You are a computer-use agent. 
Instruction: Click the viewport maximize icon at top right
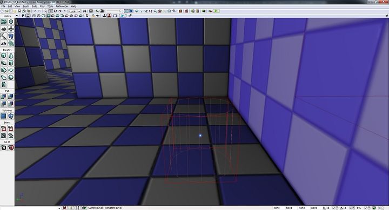tap(387, 16)
